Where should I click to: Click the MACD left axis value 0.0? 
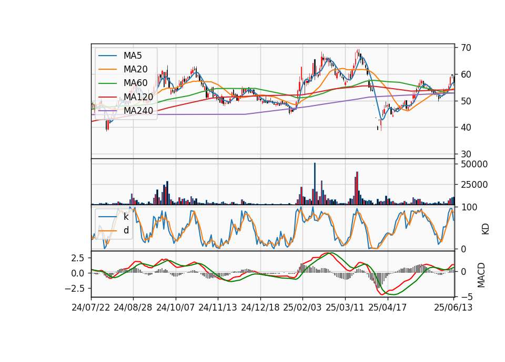pyautogui.click(x=77, y=273)
